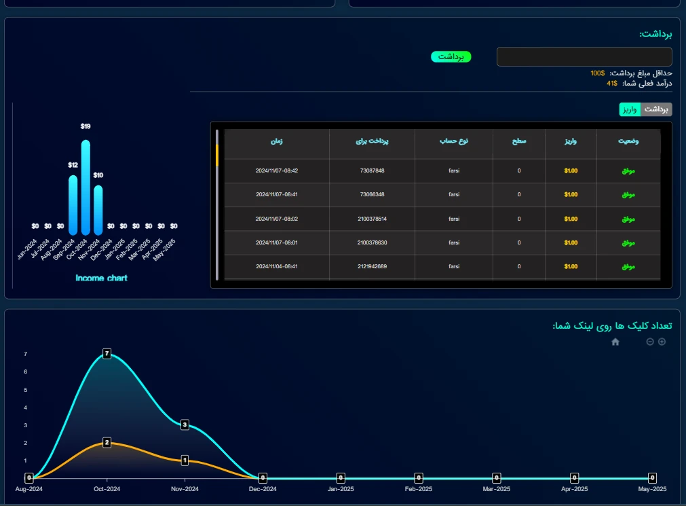Click the زمان time column header
686x506 pixels.
277,142
